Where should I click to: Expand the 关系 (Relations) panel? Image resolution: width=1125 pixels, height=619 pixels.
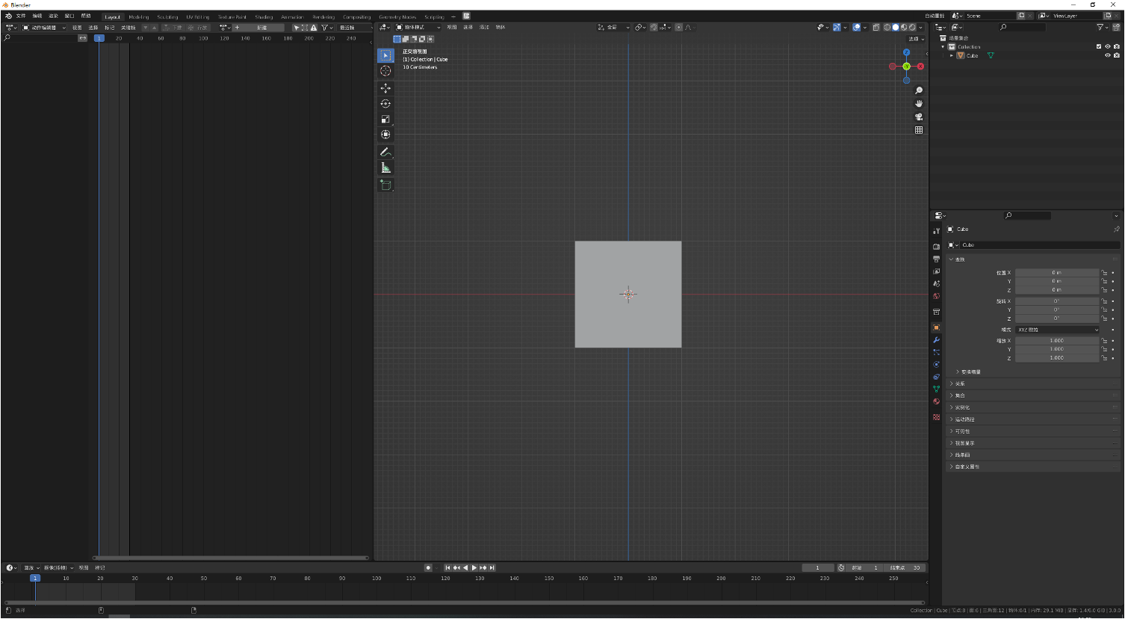tap(960, 384)
